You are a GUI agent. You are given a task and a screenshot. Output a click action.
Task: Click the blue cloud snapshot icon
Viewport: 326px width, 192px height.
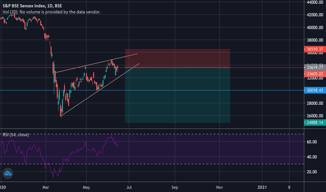pos(8,173)
